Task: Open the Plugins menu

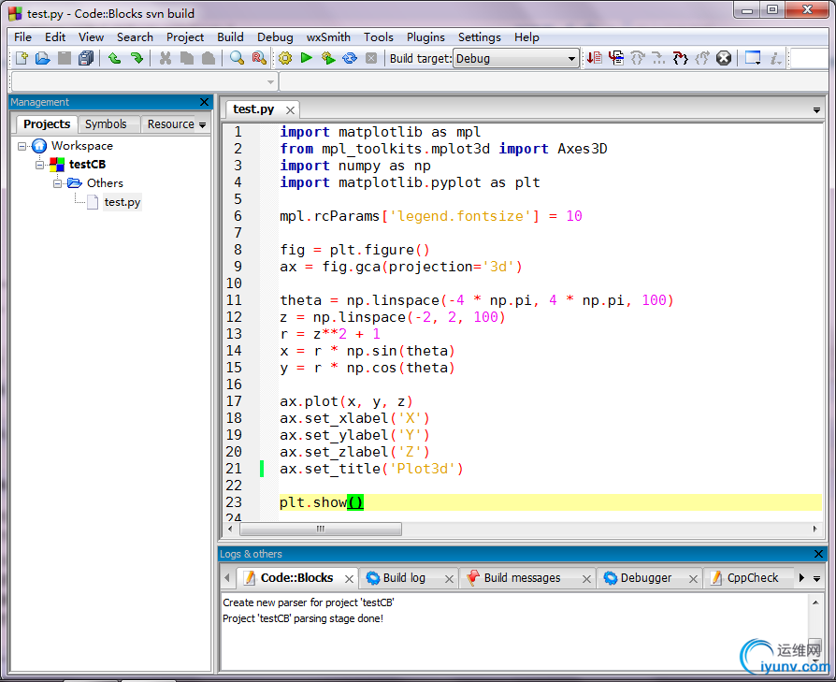Action: [x=425, y=37]
